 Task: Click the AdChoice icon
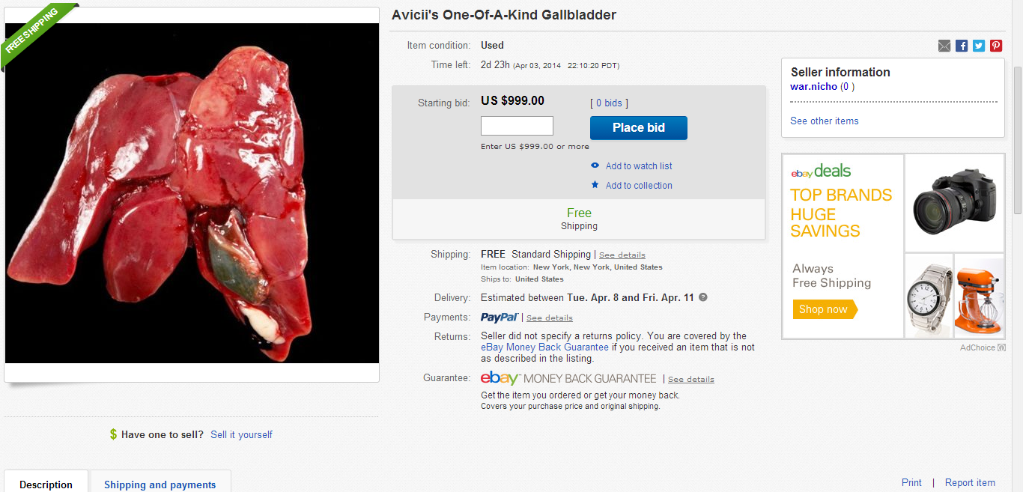coord(1001,347)
